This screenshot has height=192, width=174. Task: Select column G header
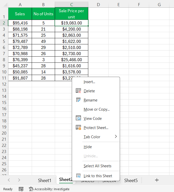click(159, 5)
